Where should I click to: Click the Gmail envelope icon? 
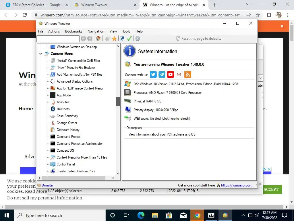pos(179,75)
